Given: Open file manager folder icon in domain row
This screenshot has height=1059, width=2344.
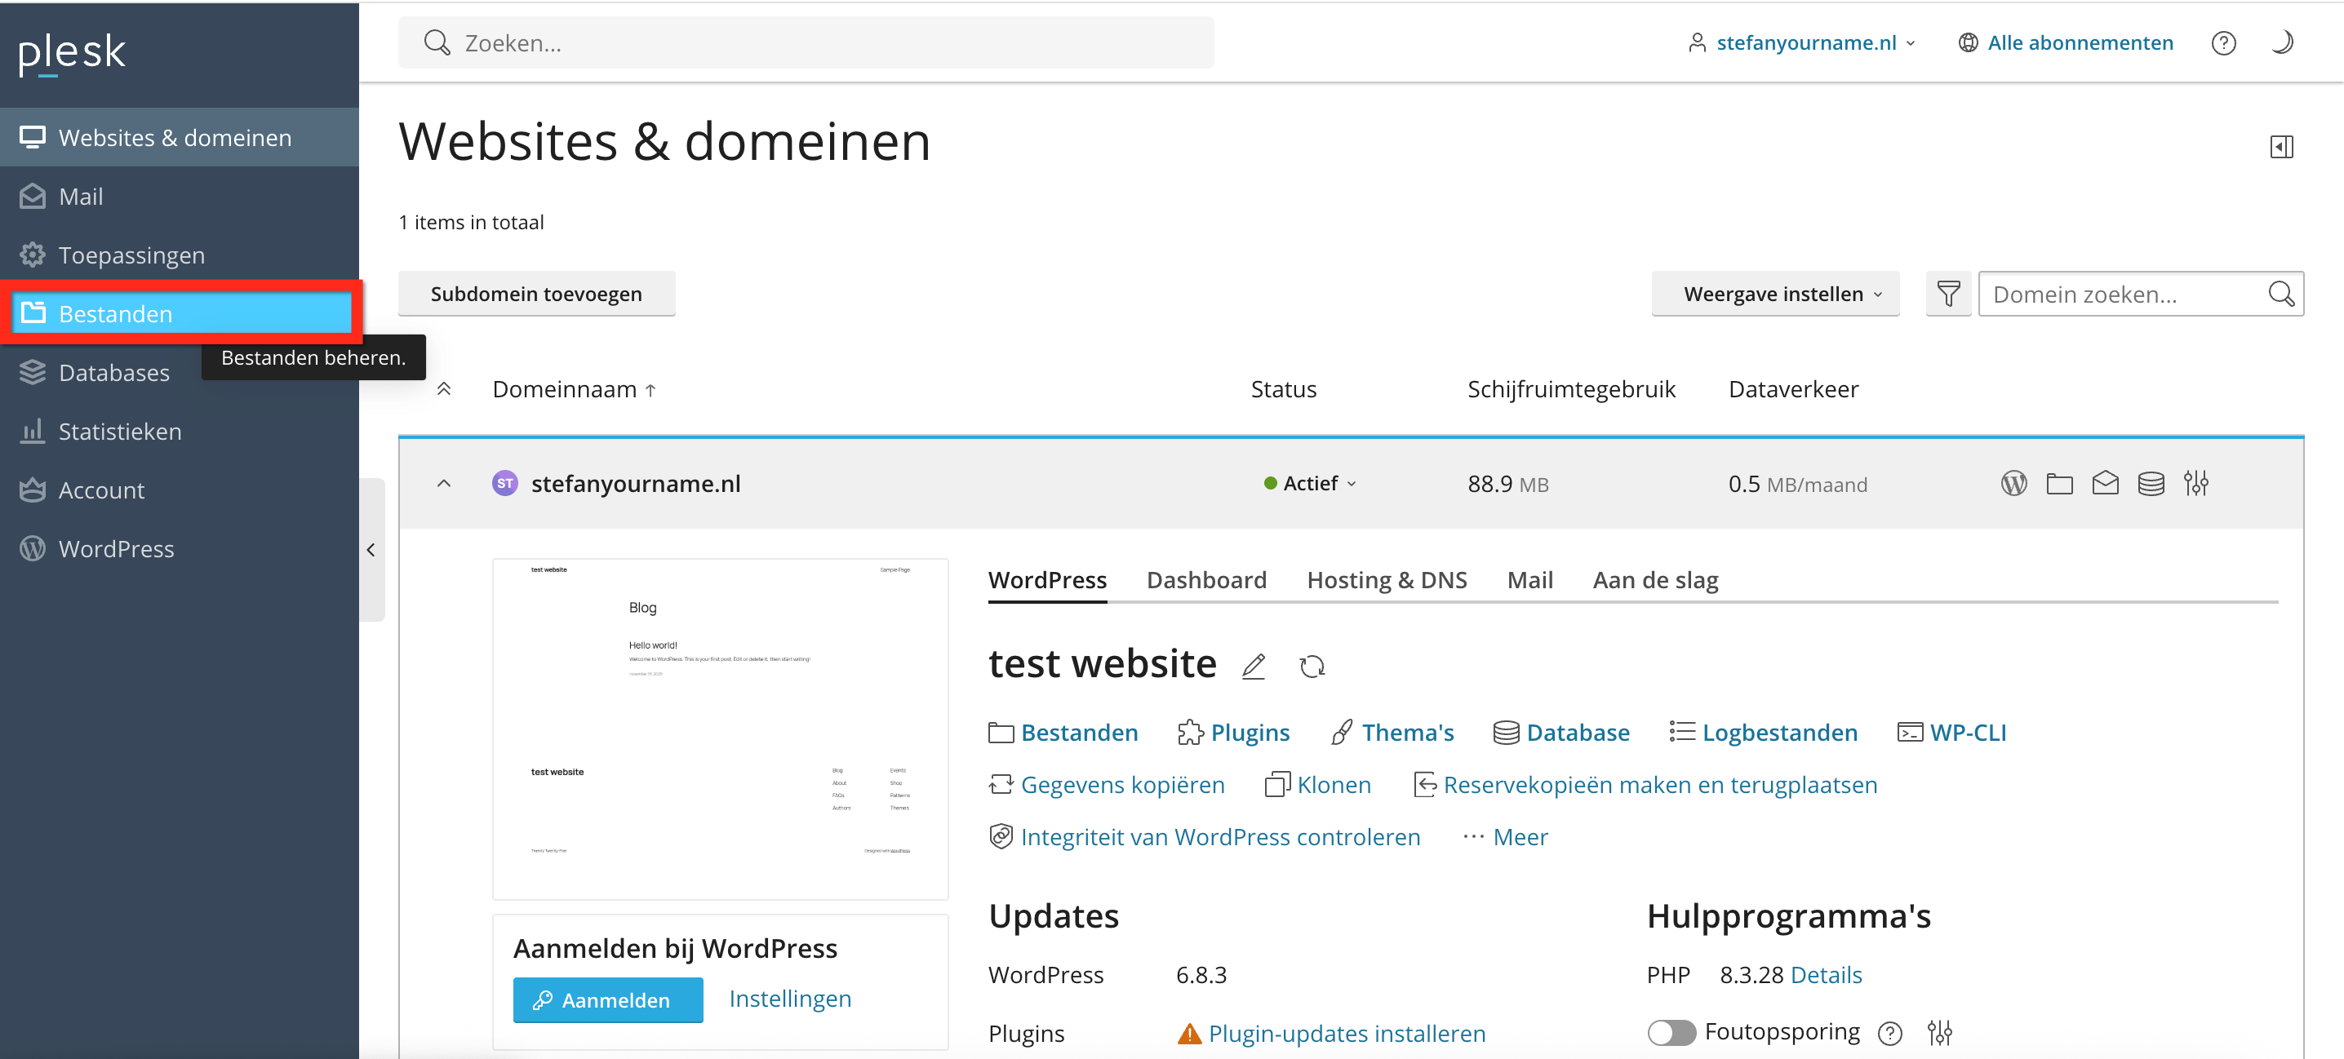Looking at the screenshot, I should (x=2059, y=483).
